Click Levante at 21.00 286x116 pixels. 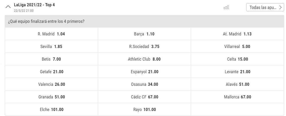pos(237,72)
